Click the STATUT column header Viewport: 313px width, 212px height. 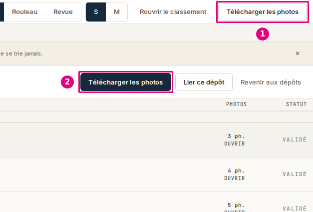pos(296,104)
